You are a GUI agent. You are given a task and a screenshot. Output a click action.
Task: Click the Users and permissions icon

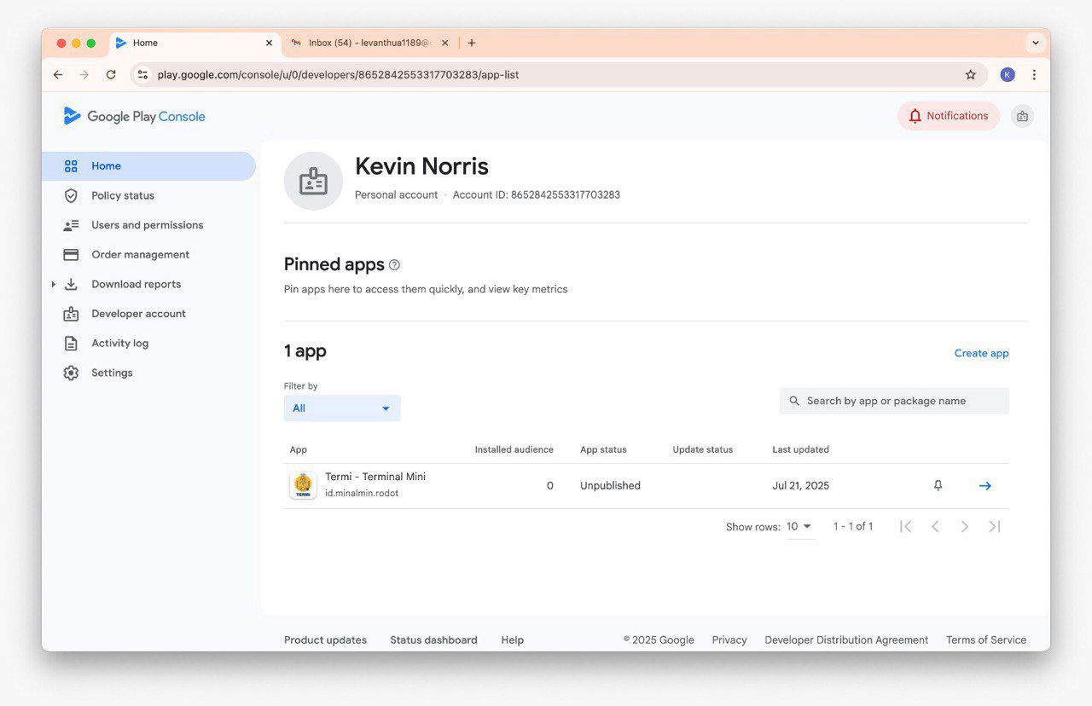coord(71,225)
